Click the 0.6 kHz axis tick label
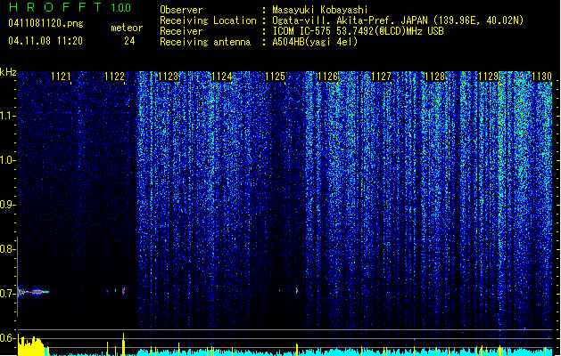 [x=7, y=338]
